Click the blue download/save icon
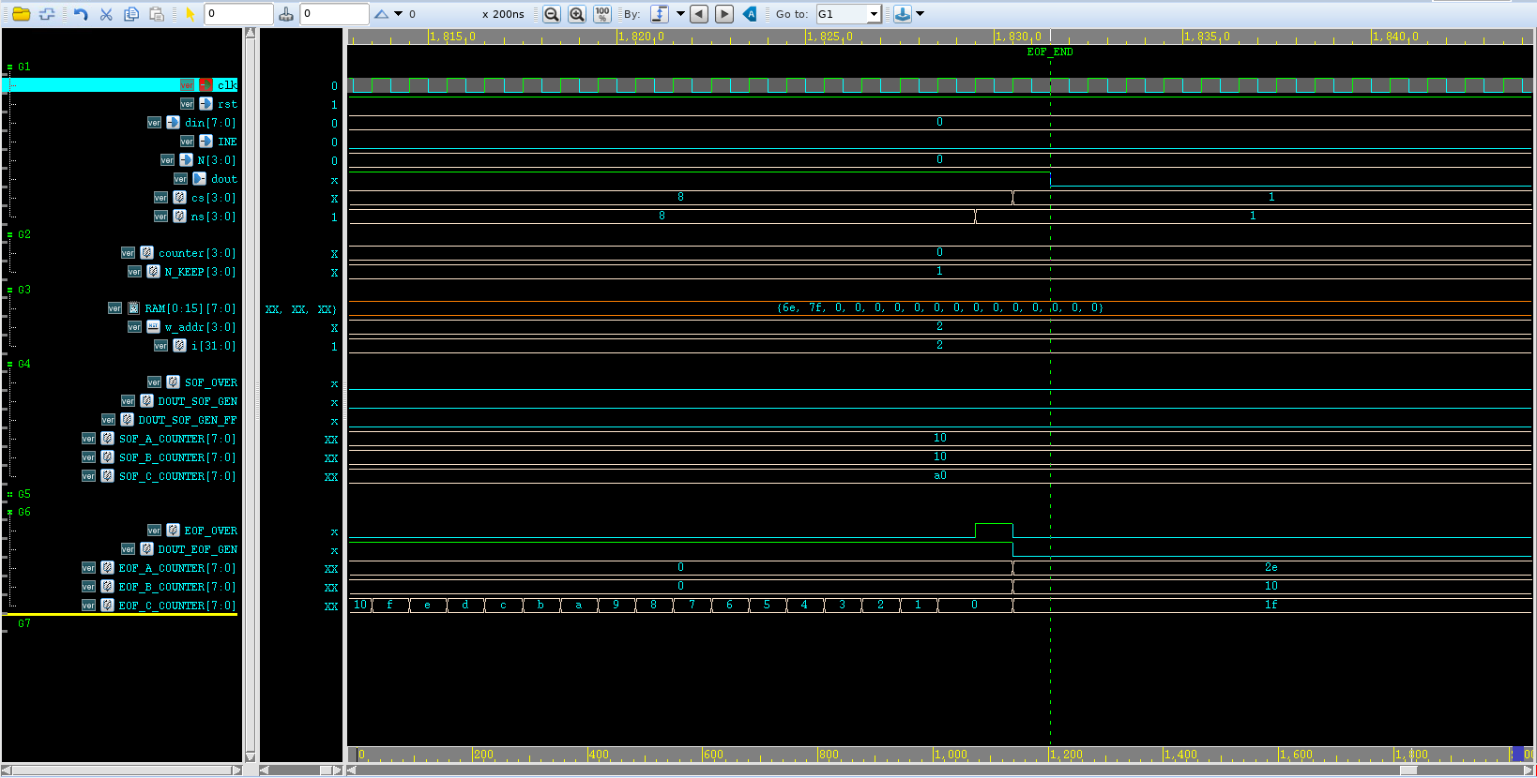 click(902, 14)
